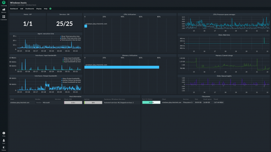
Task: Click the green round icon beside Help menu
Action: pos(50,8)
